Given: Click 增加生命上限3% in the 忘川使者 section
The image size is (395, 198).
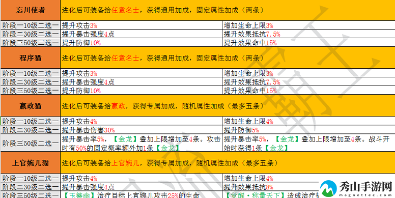Looking at the screenshot, I should point(309,25).
